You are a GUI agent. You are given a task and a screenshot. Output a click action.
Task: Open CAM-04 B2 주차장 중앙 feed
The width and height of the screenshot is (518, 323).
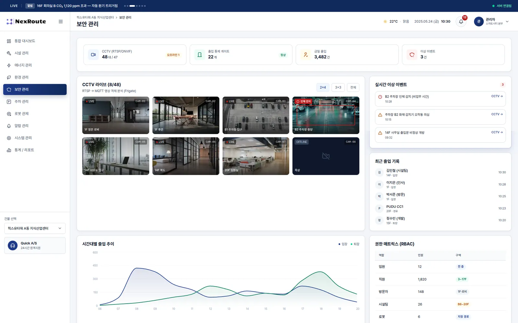(326, 115)
